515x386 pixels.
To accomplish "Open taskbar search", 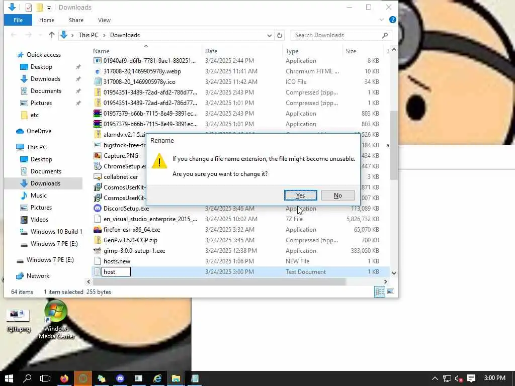I will [27, 378].
